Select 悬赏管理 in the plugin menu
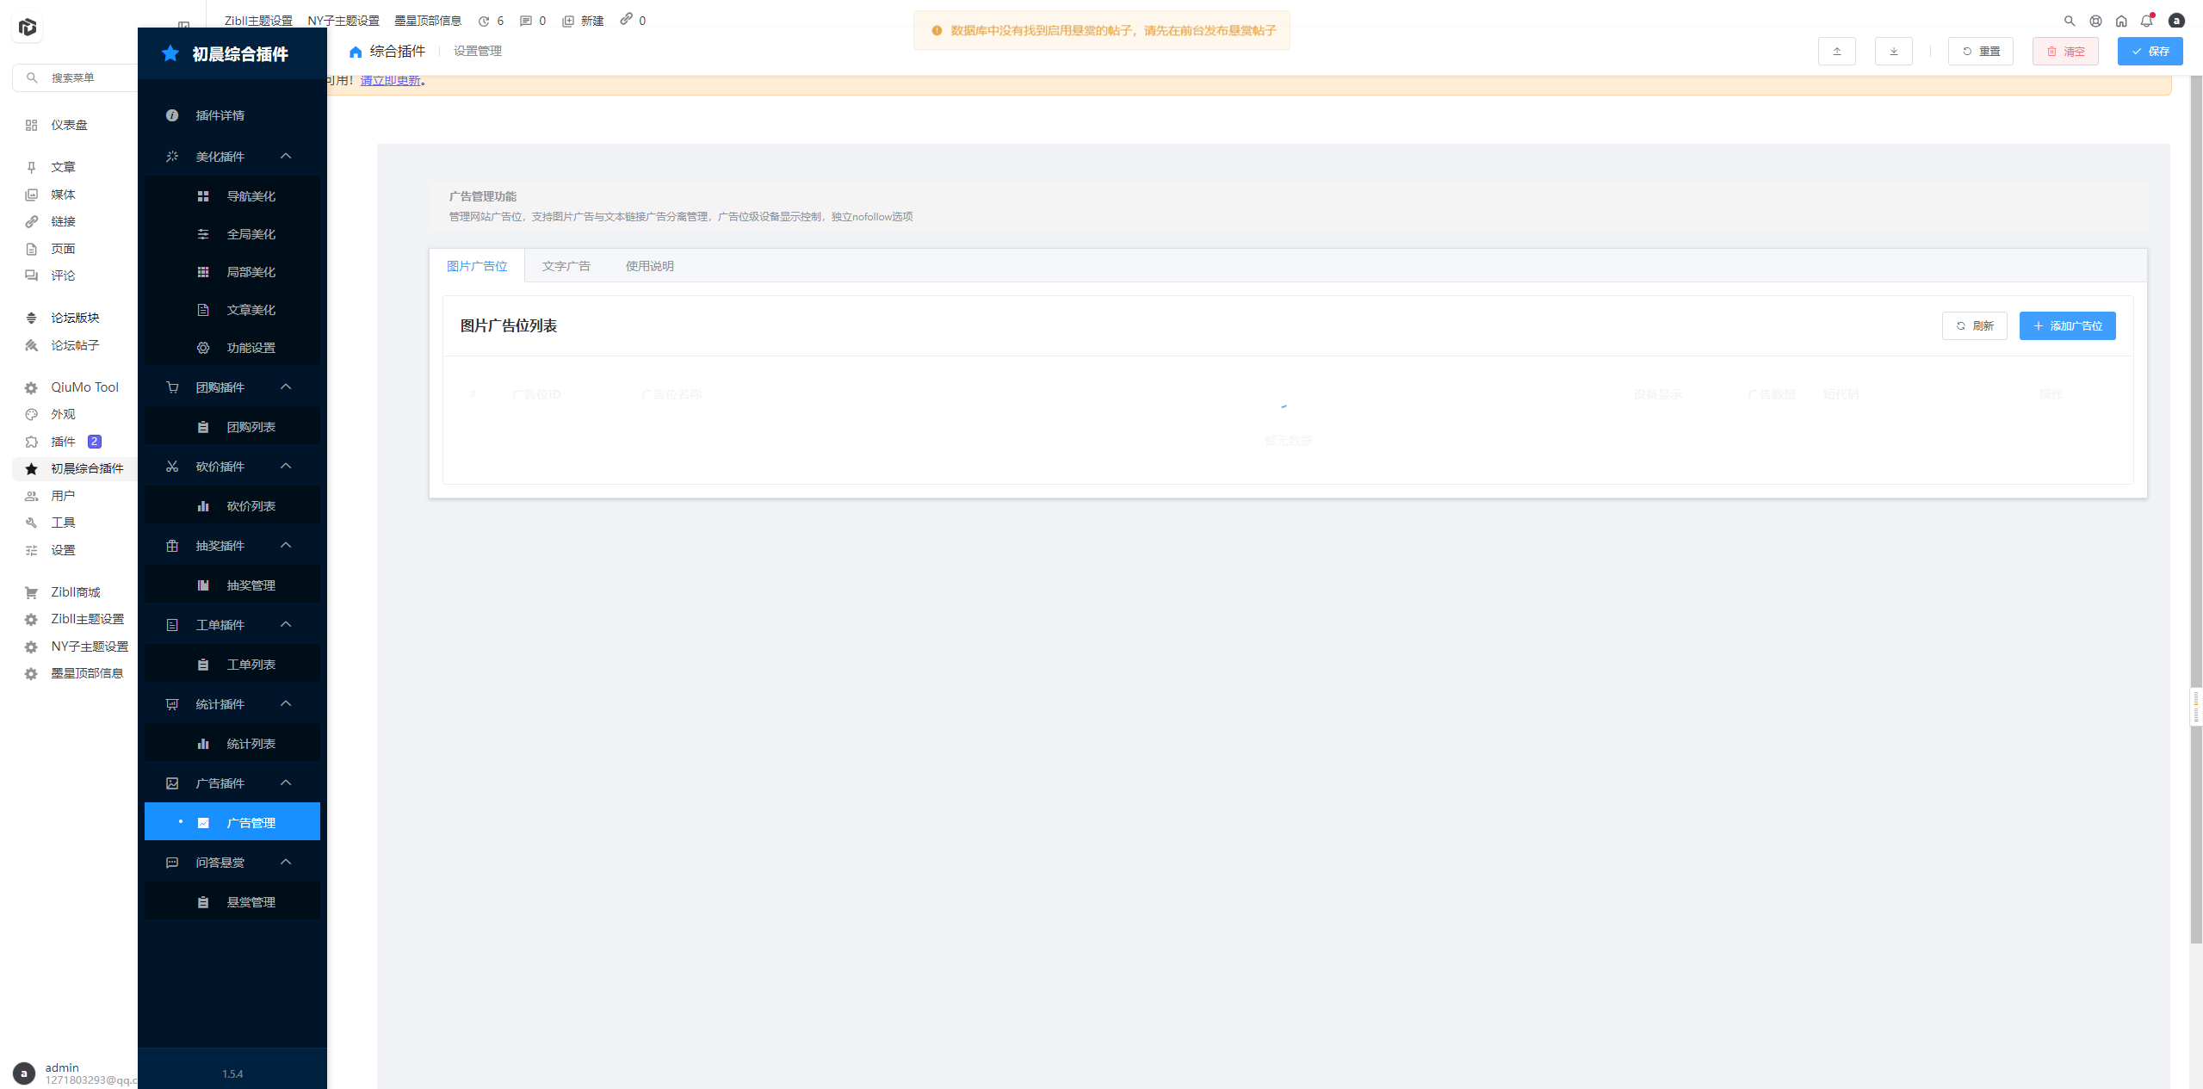 click(x=251, y=902)
